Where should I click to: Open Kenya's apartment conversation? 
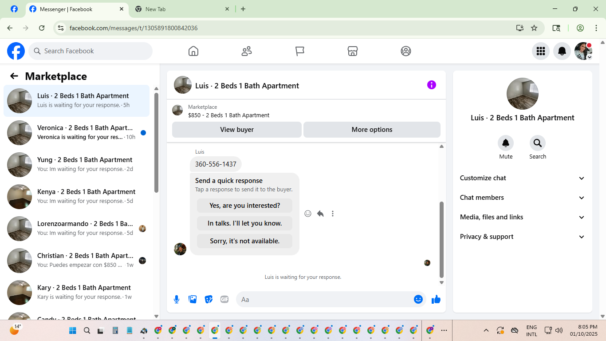click(x=77, y=197)
